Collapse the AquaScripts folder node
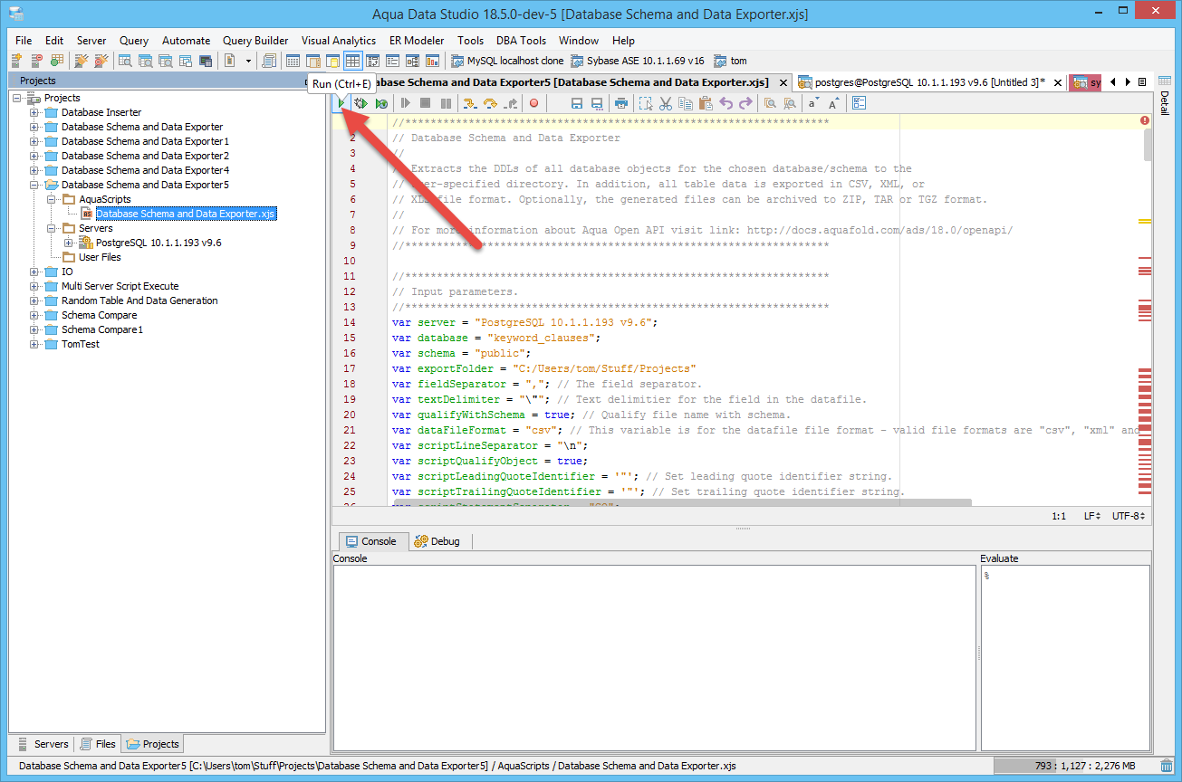1182x782 pixels. coord(53,199)
